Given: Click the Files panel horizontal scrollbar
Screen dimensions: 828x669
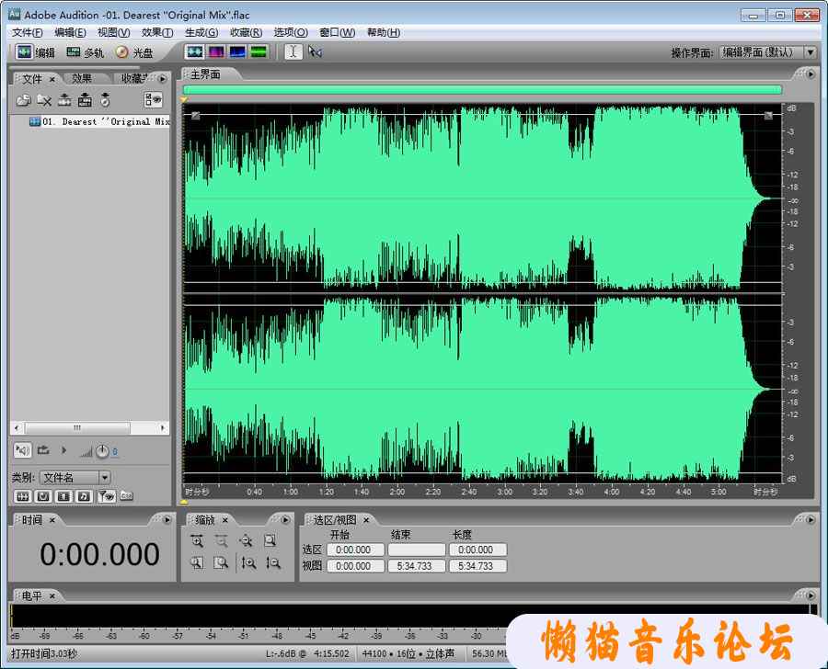Looking at the screenshot, I should coord(90,428).
